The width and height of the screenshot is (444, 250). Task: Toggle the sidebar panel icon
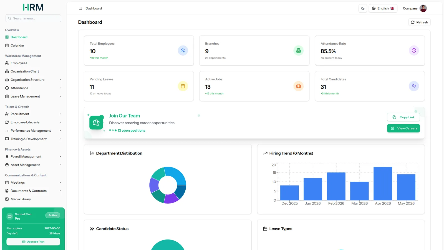(80, 8)
